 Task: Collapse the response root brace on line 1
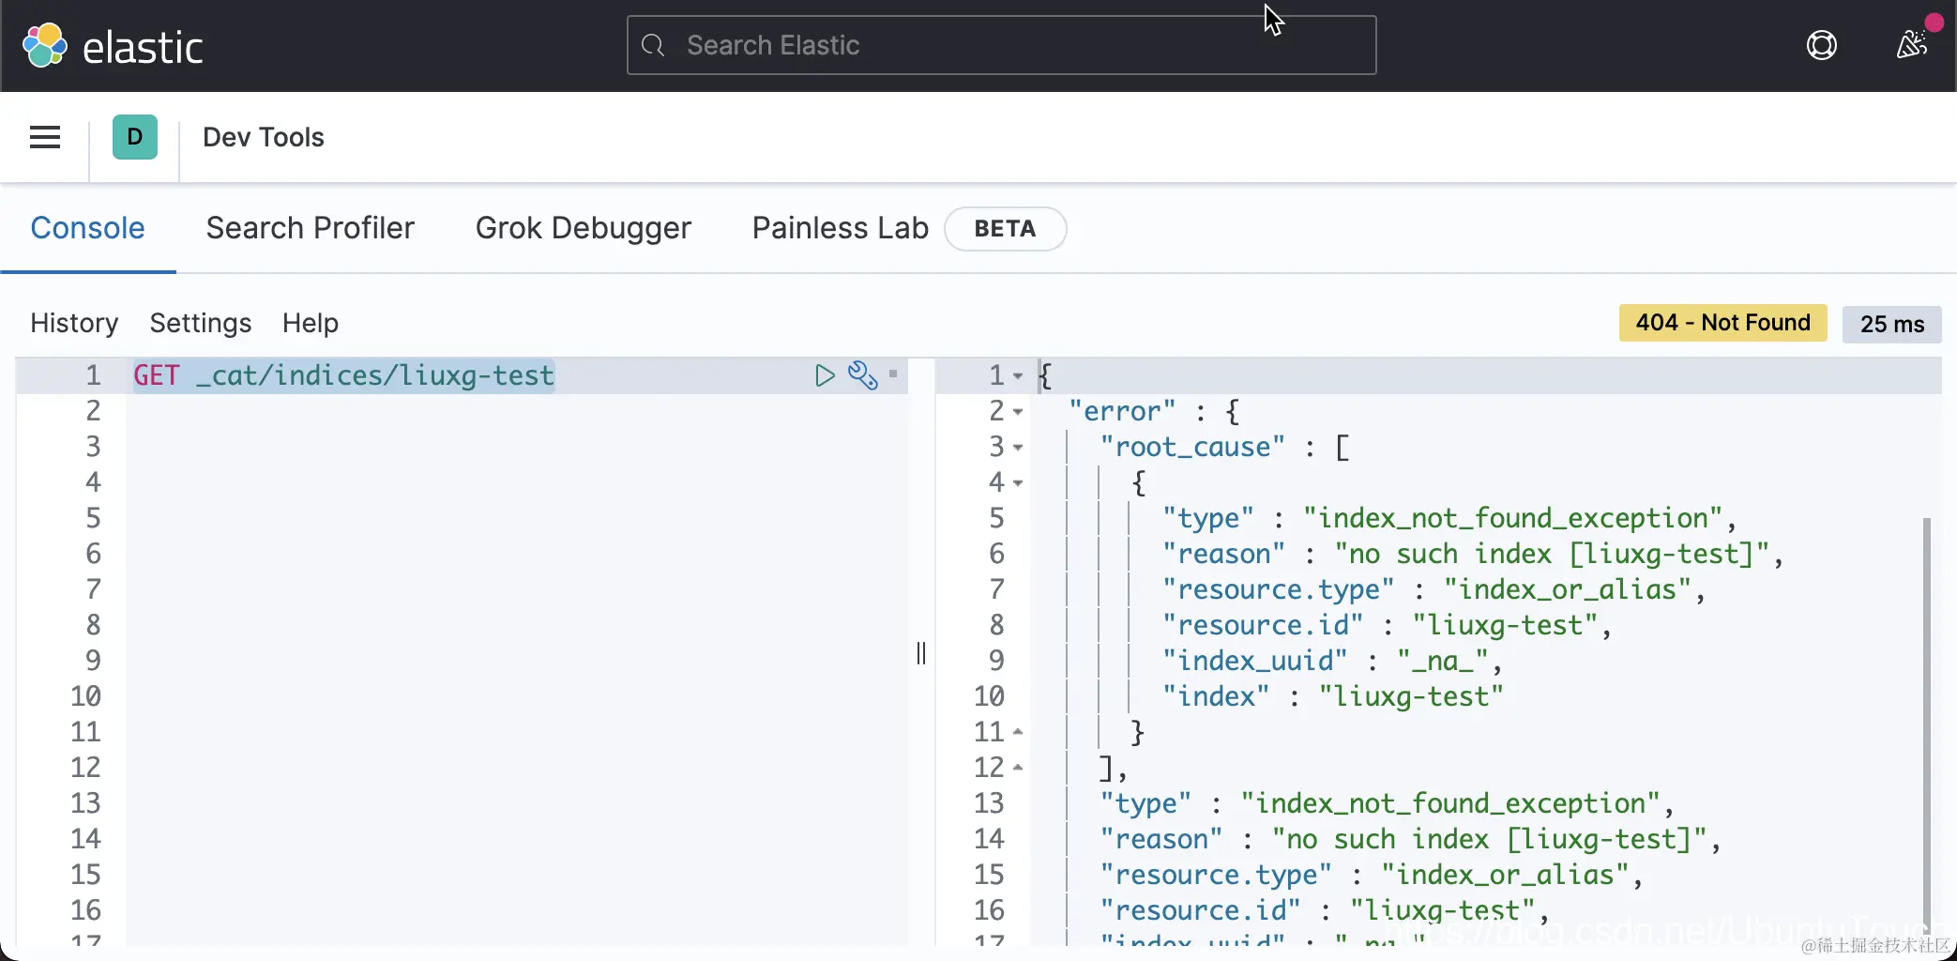pos(1018,376)
